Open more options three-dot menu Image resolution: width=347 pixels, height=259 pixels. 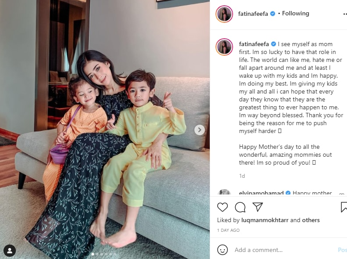pos(345,14)
